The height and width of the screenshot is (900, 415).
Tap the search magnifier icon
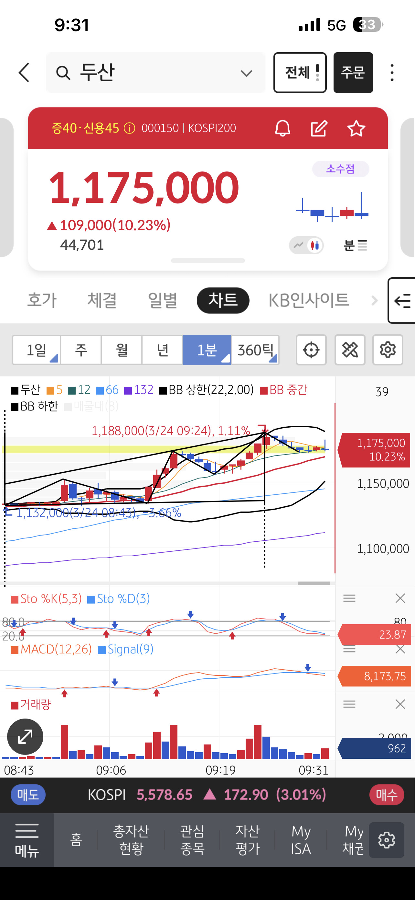point(63,73)
